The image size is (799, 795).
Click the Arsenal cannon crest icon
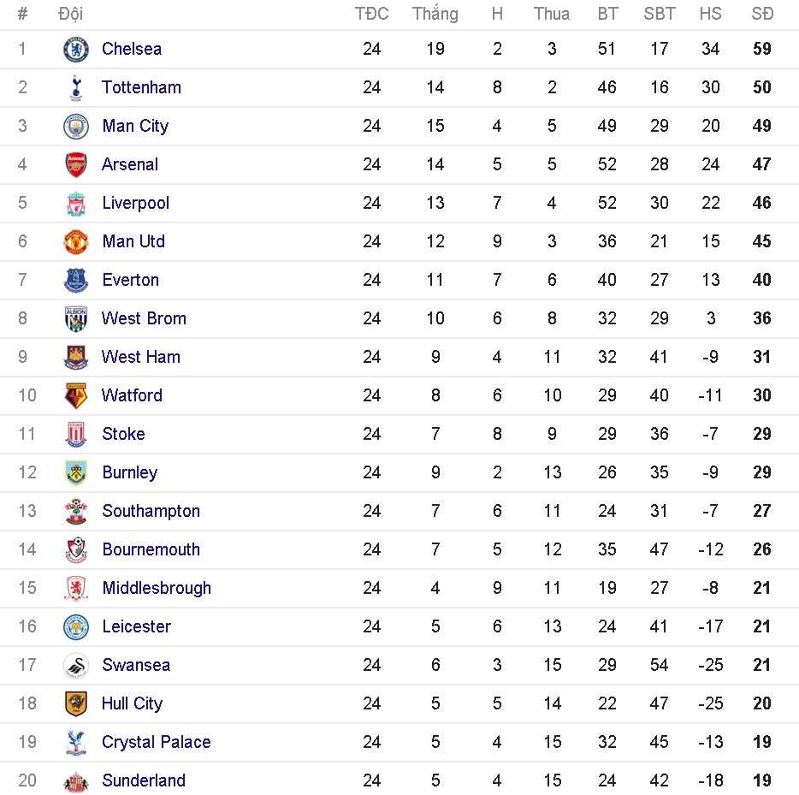point(76,164)
